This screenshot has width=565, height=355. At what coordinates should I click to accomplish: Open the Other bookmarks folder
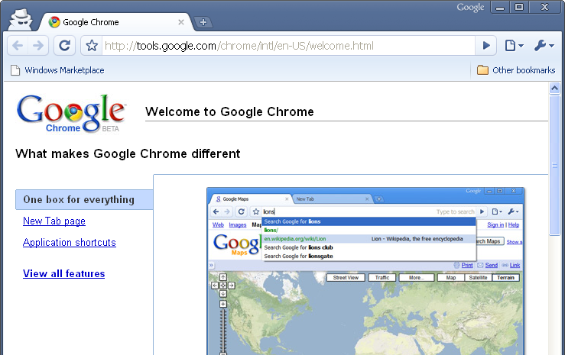tap(515, 70)
